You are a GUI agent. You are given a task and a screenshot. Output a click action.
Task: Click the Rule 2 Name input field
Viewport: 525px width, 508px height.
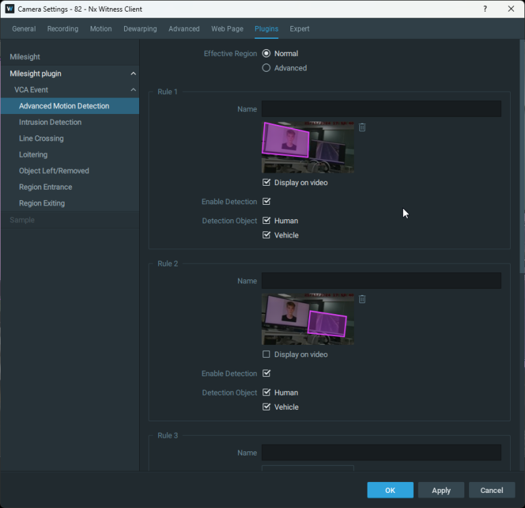point(381,281)
